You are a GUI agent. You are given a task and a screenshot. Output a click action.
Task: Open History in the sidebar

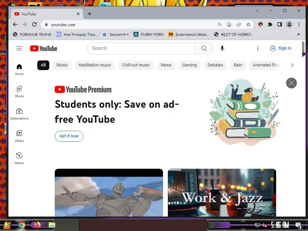point(19,158)
